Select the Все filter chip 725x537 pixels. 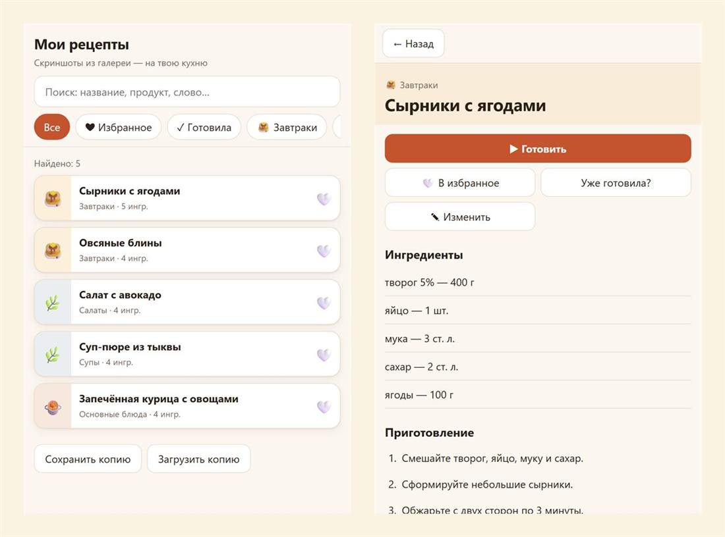52,127
